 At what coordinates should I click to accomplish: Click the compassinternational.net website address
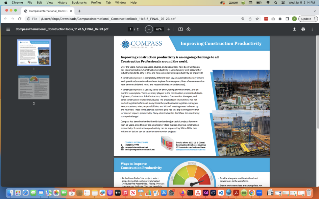coord(136,147)
